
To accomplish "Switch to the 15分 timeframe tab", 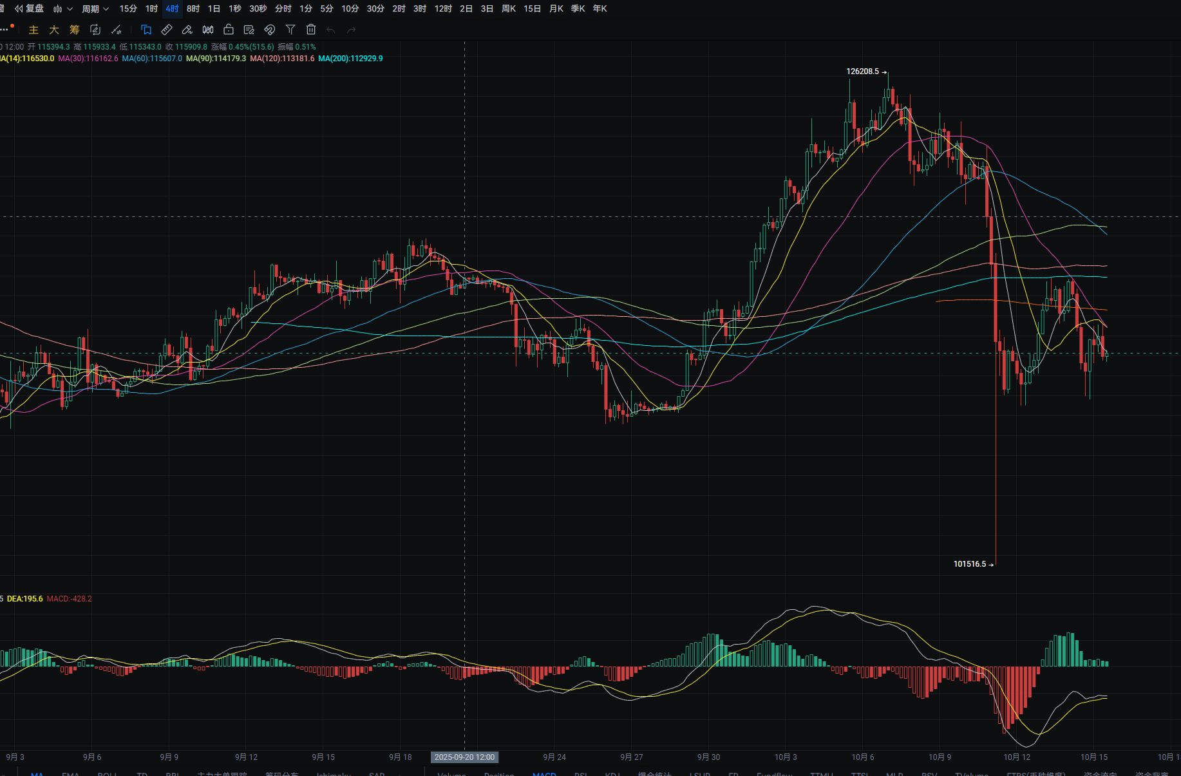I will pyautogui.click(x=128, y=9).
